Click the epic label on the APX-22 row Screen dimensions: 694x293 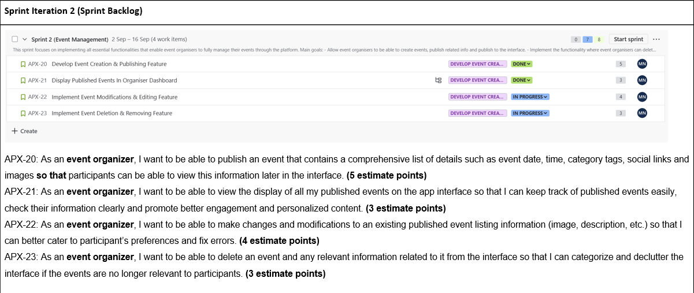click(x=477, y=97)
